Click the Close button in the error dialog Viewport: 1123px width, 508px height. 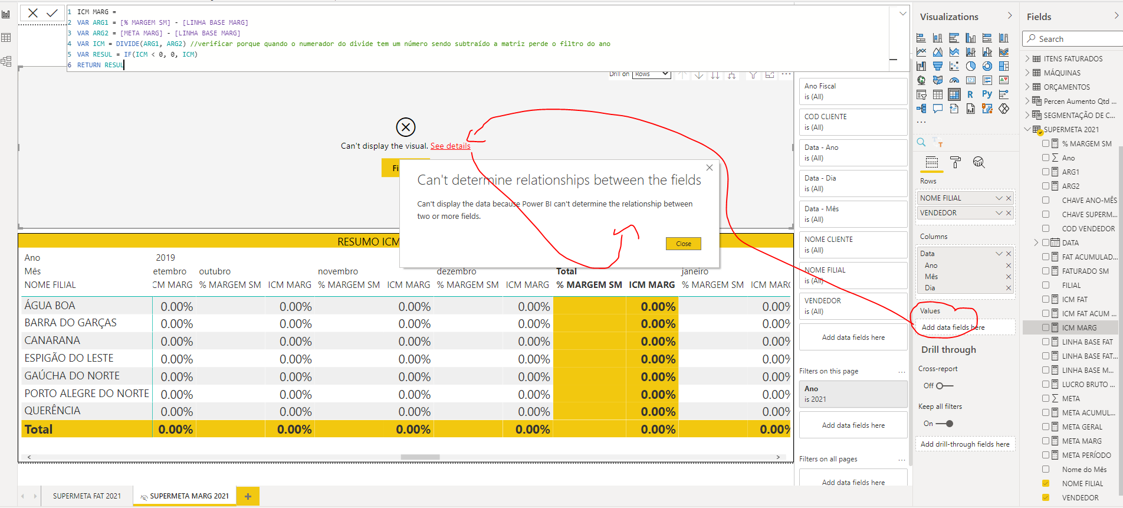(x=684, y=244)
